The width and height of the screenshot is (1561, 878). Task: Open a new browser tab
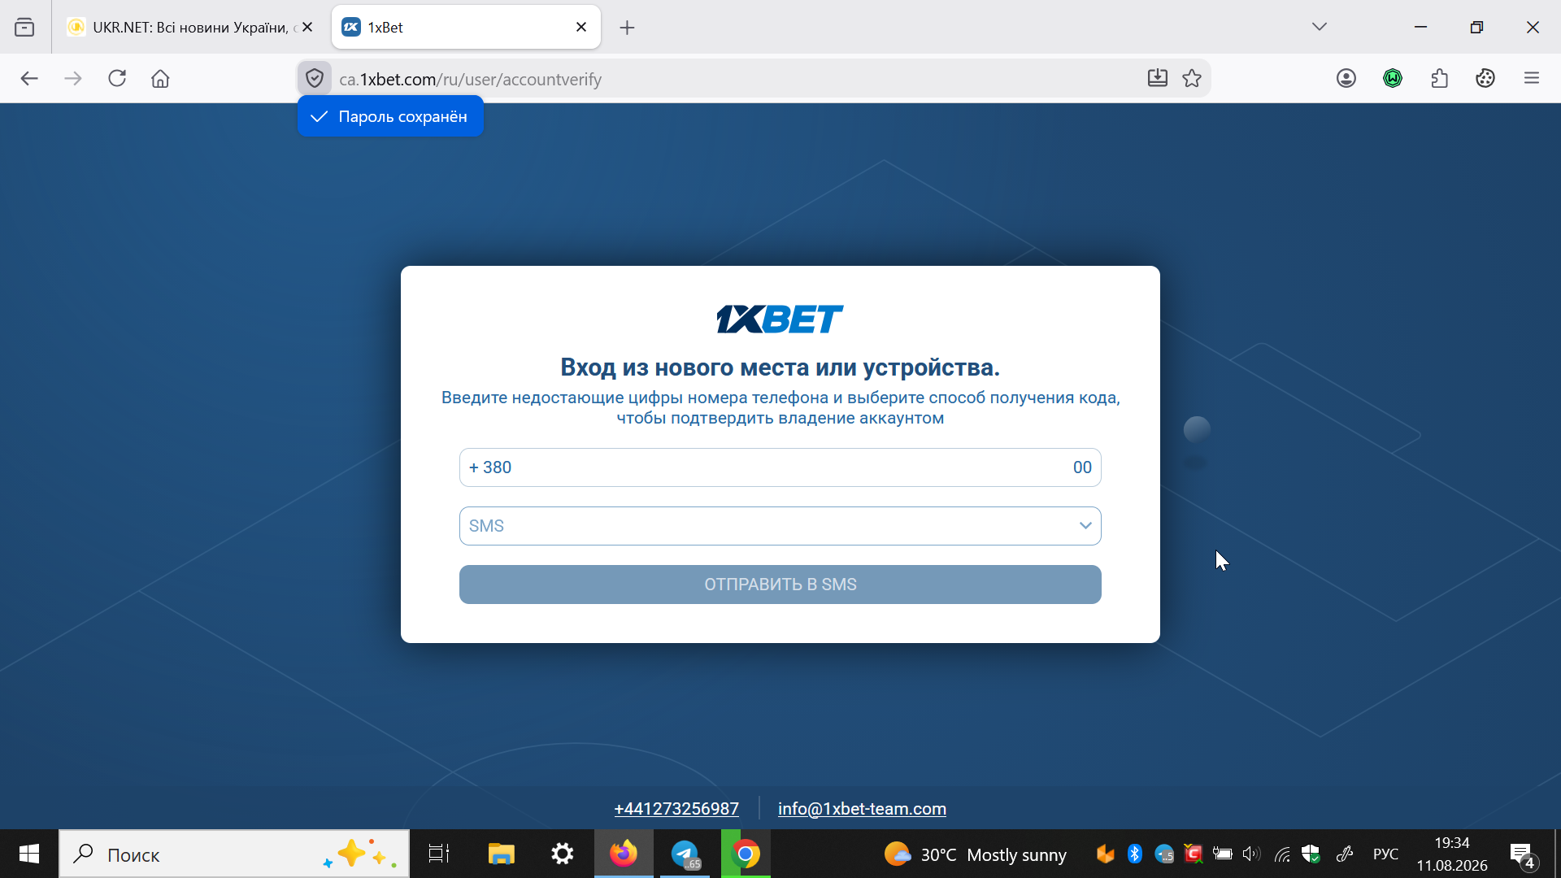coord(627,28)
